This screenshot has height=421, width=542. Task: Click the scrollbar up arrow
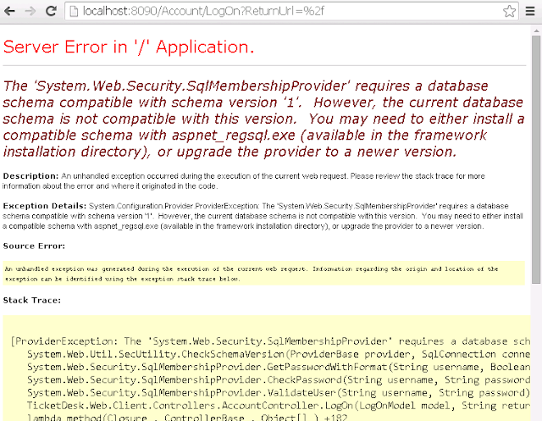pos(536,30)
